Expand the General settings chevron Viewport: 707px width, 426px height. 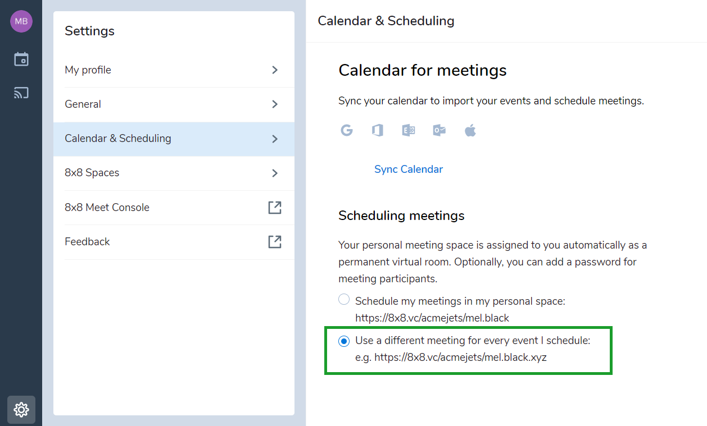(275, 104)
